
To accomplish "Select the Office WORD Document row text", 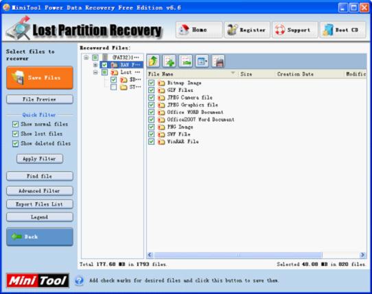I will (195, 112).
